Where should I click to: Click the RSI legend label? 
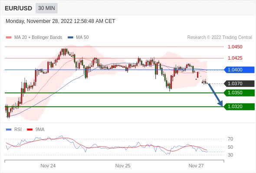pyautogui.click(x=18, y=130)
